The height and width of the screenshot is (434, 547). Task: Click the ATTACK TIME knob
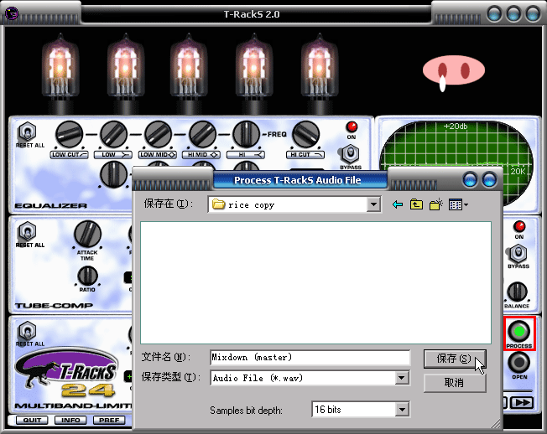[x=87, y=234]
